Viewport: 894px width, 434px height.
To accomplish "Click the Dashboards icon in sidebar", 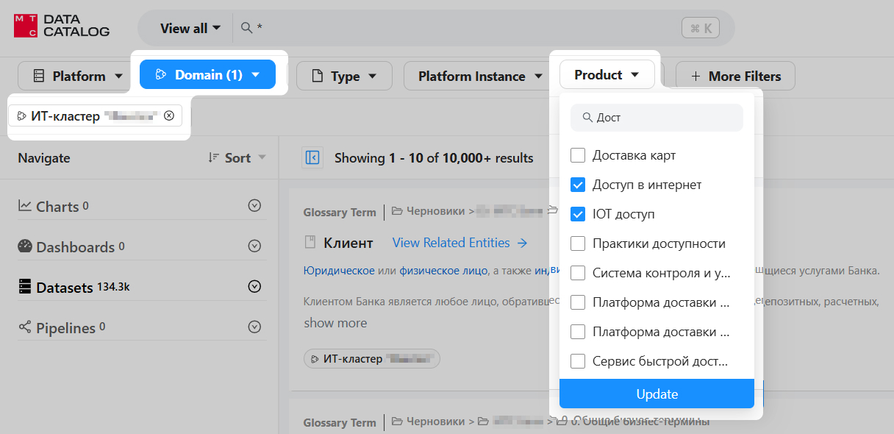I will pyautogui.click(x=25, y=246).
